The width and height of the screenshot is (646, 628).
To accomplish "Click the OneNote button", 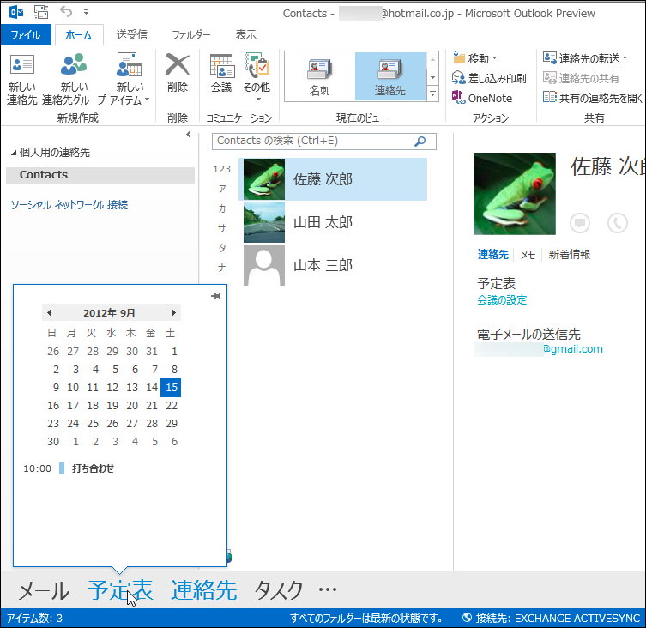I will tap(482, 98).
